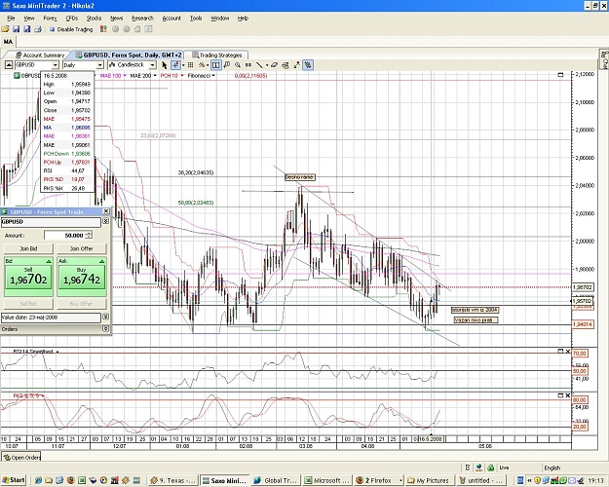Click the Join Bid button
The image size is (609, 487).
click(28, 248)
